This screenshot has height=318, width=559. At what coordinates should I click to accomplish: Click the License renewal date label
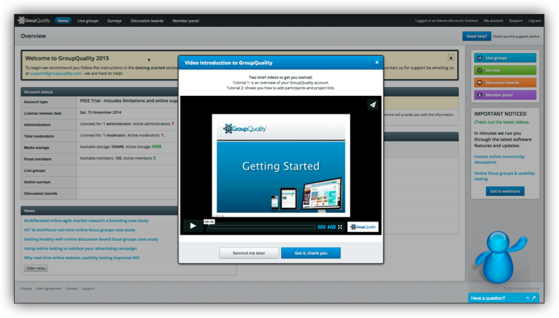click(x=43, y=113)
